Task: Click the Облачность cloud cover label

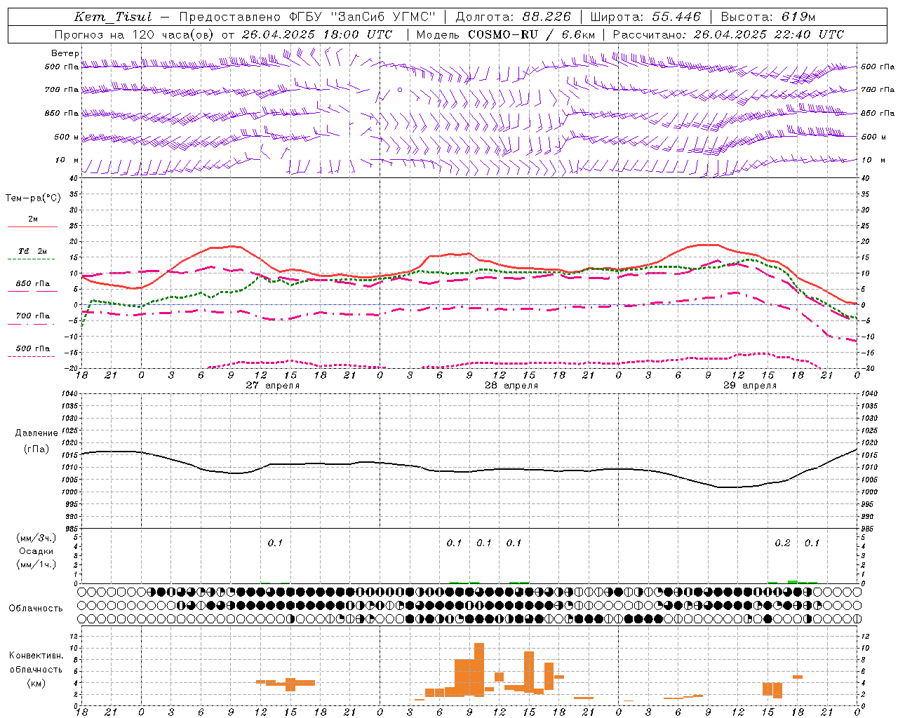Action: [36, 609]
